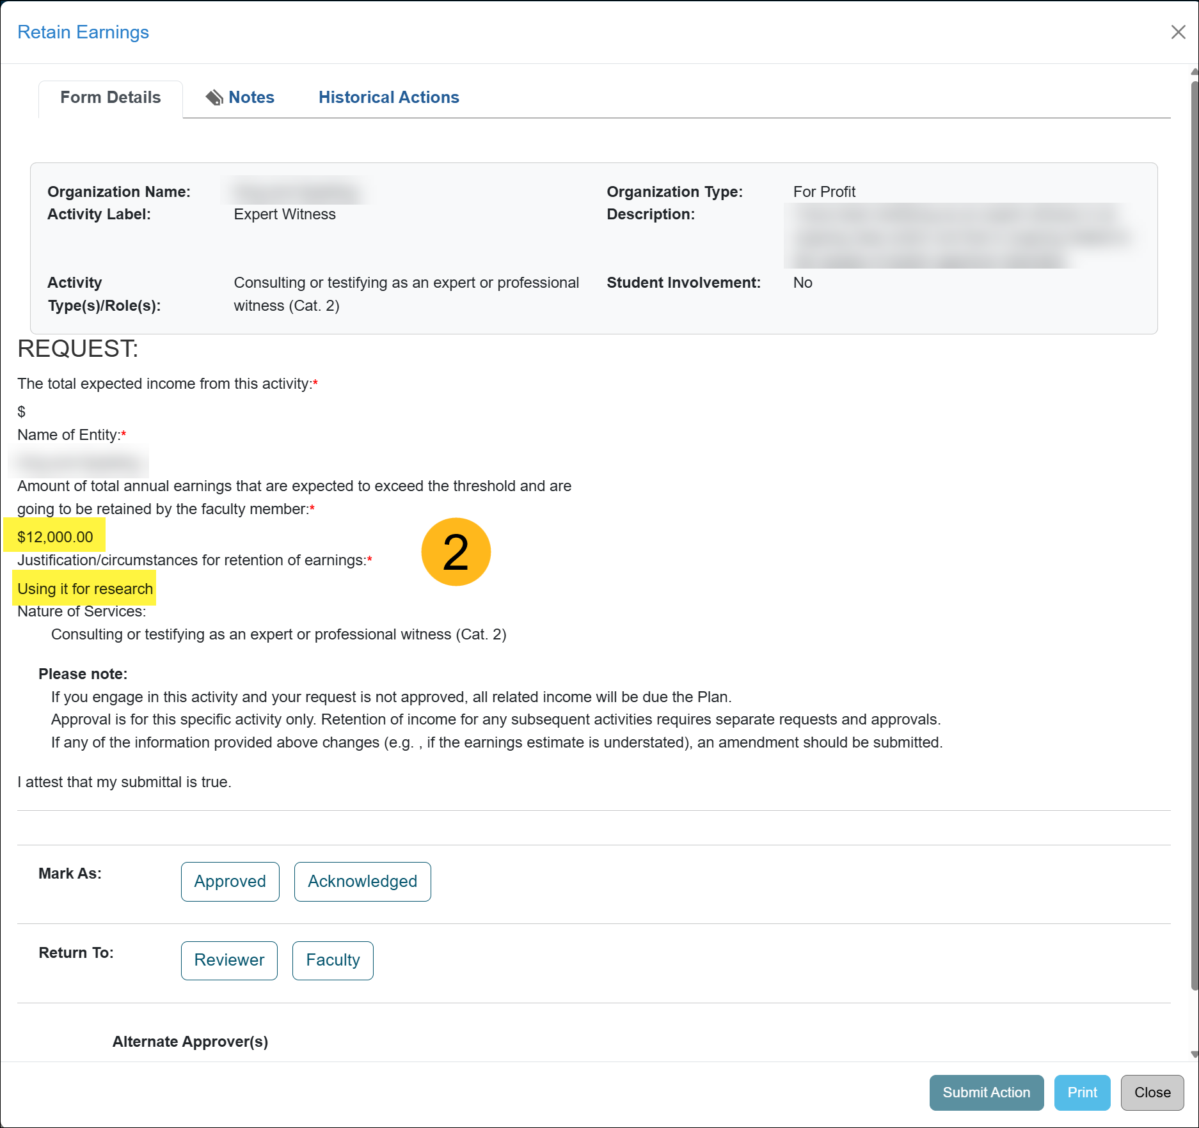Click the tag icon beside Notes
1199x1128 pixels.
click(x=214, y=97)
